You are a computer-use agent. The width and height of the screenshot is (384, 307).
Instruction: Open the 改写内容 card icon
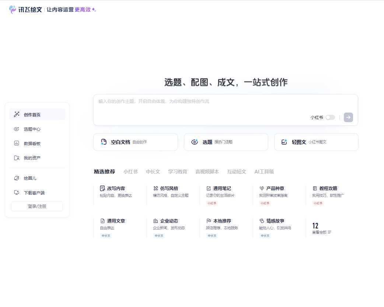(x=102, y=188)
